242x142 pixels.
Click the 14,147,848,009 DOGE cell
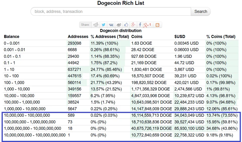(152, 109)
